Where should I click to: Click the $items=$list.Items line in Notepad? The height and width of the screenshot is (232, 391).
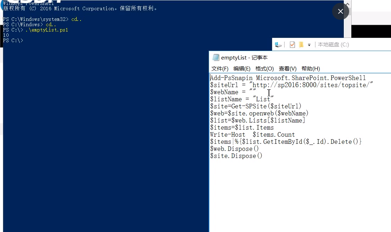coord(242,128)
